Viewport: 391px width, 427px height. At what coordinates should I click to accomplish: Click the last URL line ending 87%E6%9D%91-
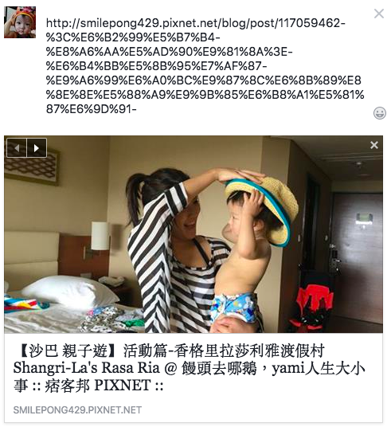pyautogui.click(x=92, y=109)
